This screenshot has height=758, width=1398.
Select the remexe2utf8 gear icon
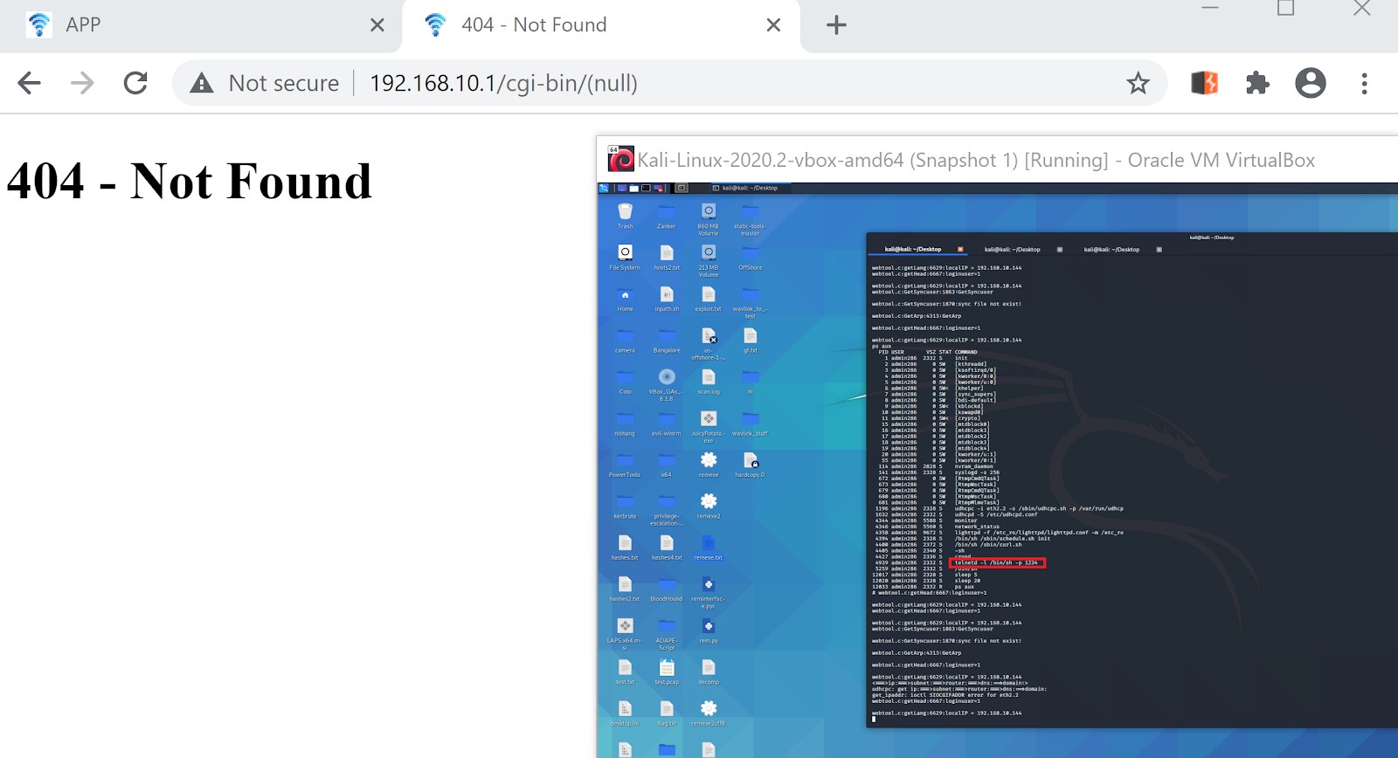(709, 713)
